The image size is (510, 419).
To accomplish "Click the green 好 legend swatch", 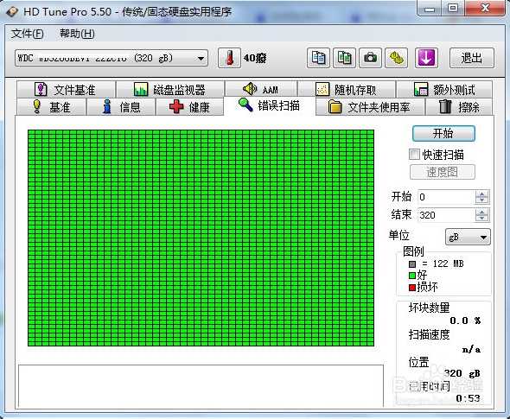I will pos(412,276).
